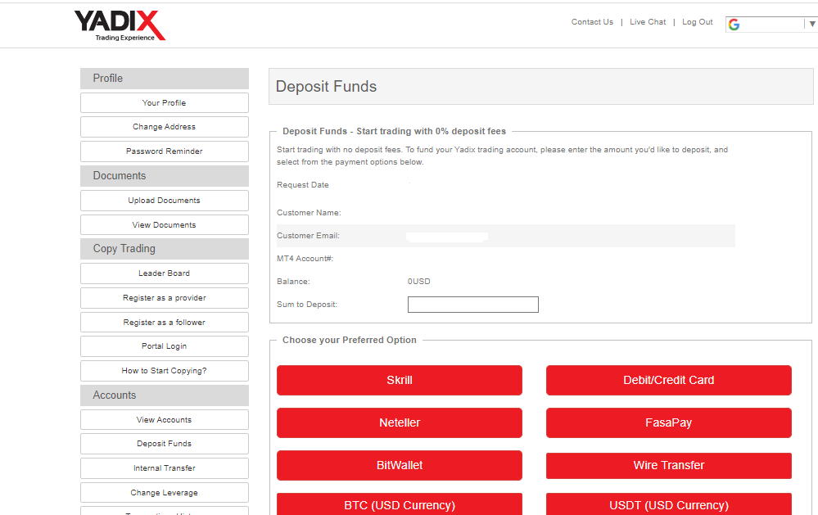Select Neteller payment option
The width and height of the screenshot is (818, 515).
399,422
